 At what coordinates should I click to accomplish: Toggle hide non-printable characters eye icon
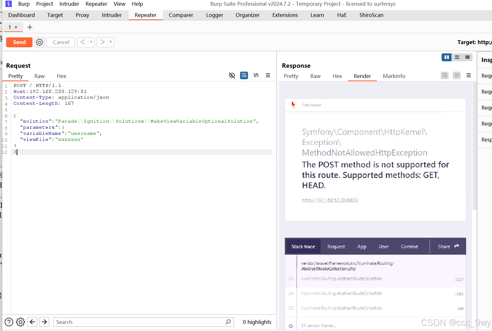tap(232, 75)
